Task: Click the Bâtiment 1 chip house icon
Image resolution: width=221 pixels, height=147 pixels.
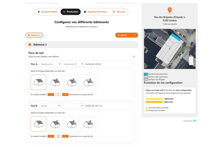Action: pos(29,35)
